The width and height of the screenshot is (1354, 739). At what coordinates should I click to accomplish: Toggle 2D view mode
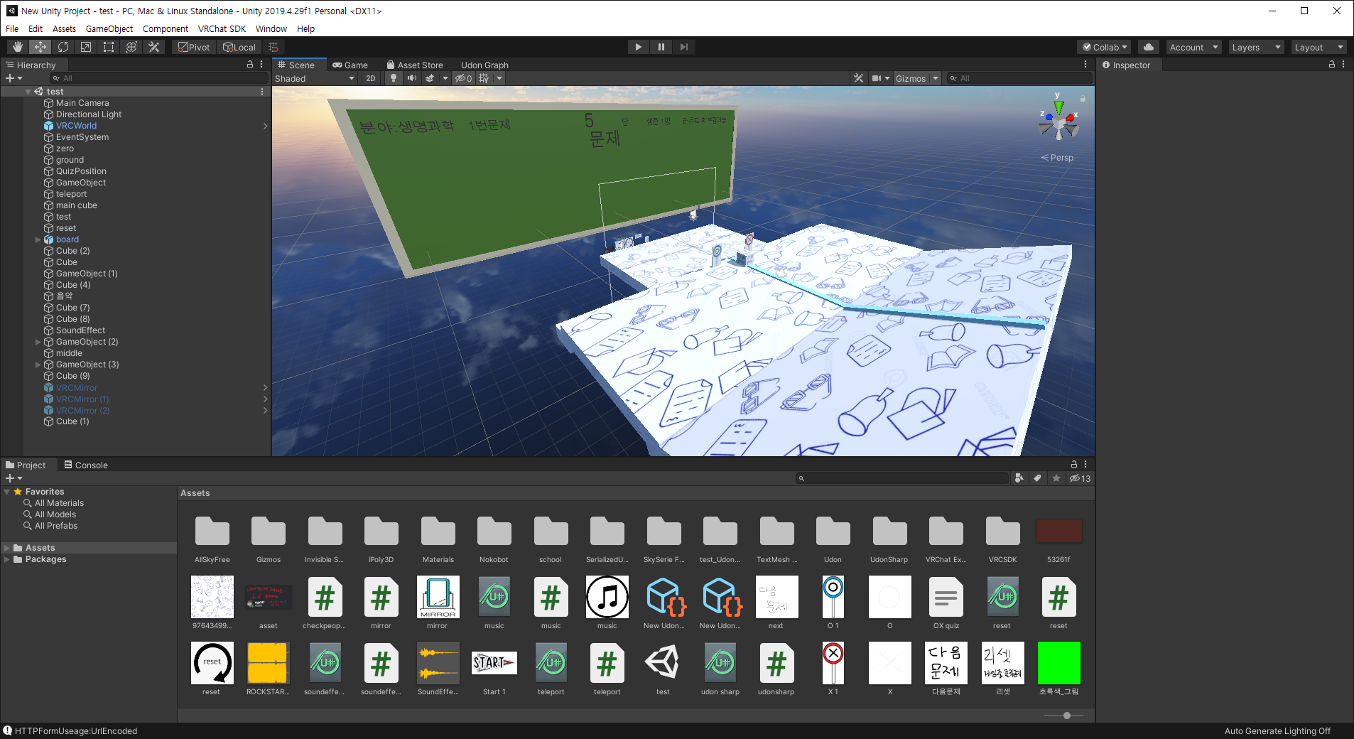coord(371,78)
